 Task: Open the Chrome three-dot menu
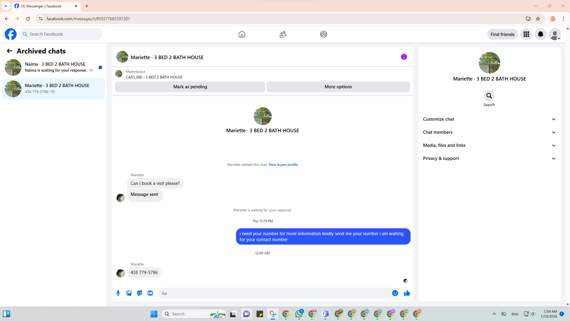[563, 19]
